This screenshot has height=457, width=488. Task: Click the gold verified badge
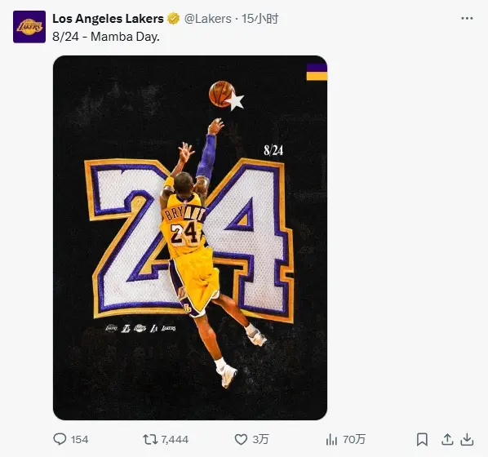pos(173,19)
